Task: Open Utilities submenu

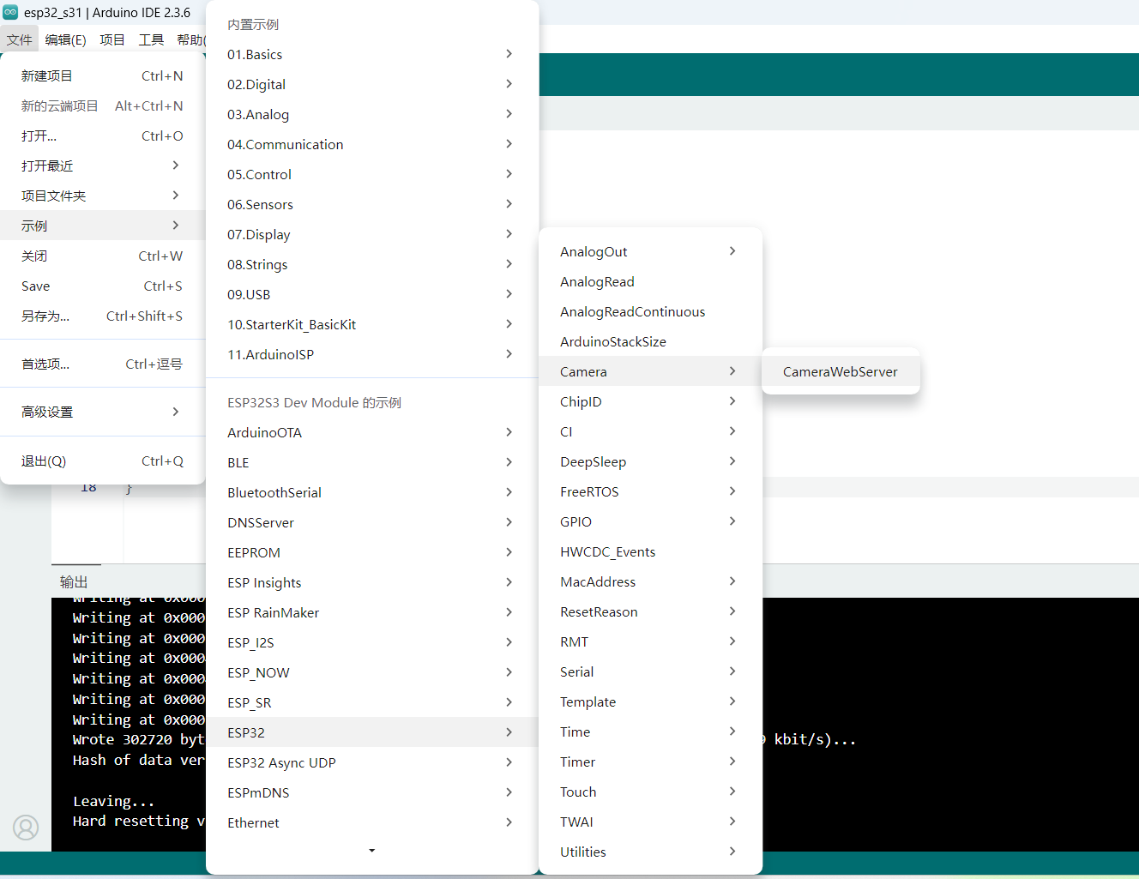Action: (x=650, y=852)
